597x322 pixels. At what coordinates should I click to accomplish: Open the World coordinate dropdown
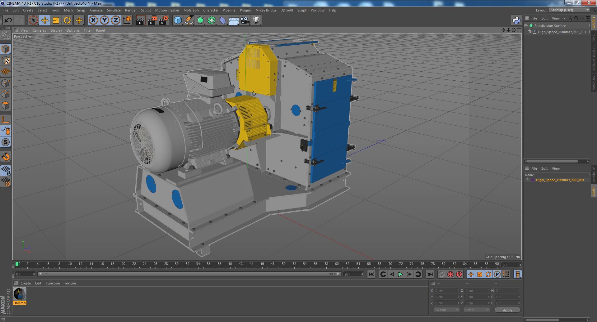coord(447,310)
